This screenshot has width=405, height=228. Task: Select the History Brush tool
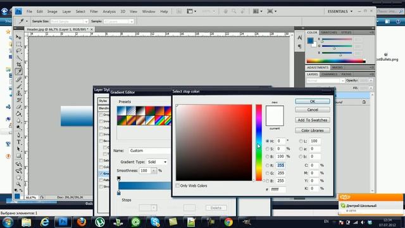[x=18, y=100]
